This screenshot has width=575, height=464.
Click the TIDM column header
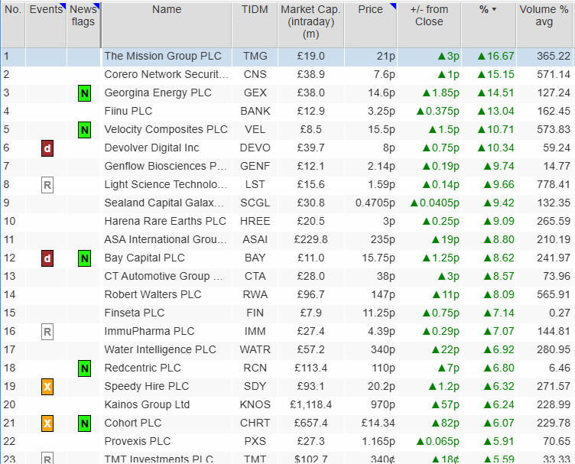click(x=255, y=25)
